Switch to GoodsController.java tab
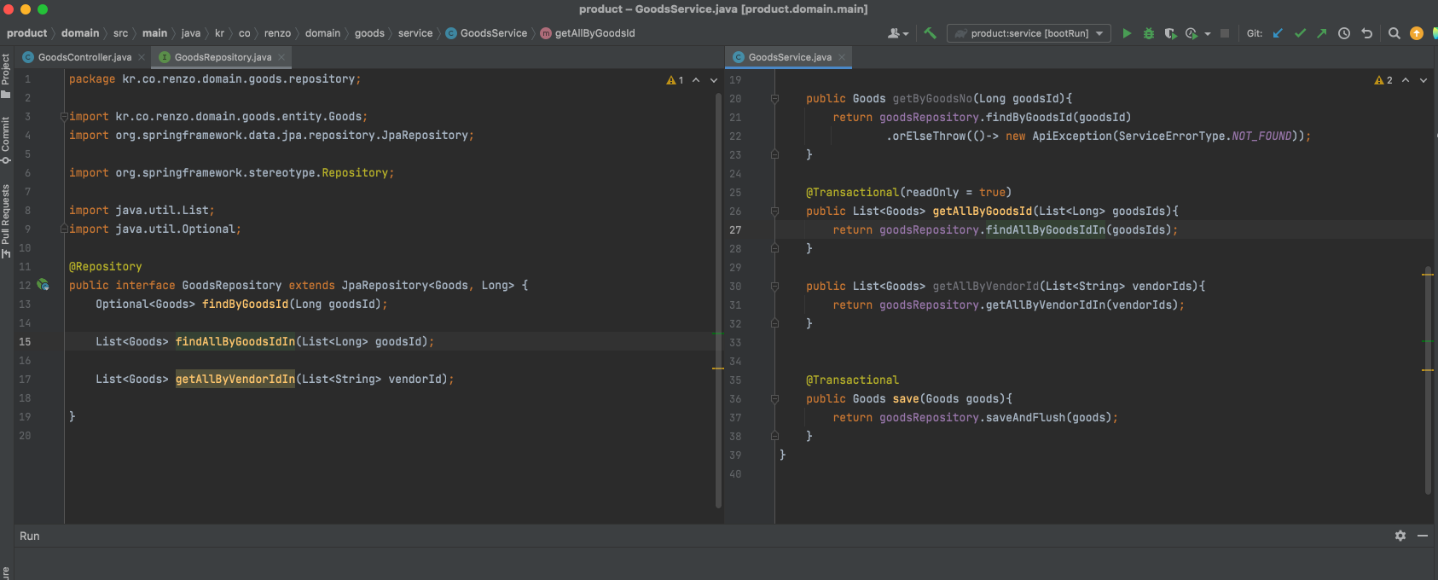This screenshot has width=1438, height=580. tap(84, 57)
